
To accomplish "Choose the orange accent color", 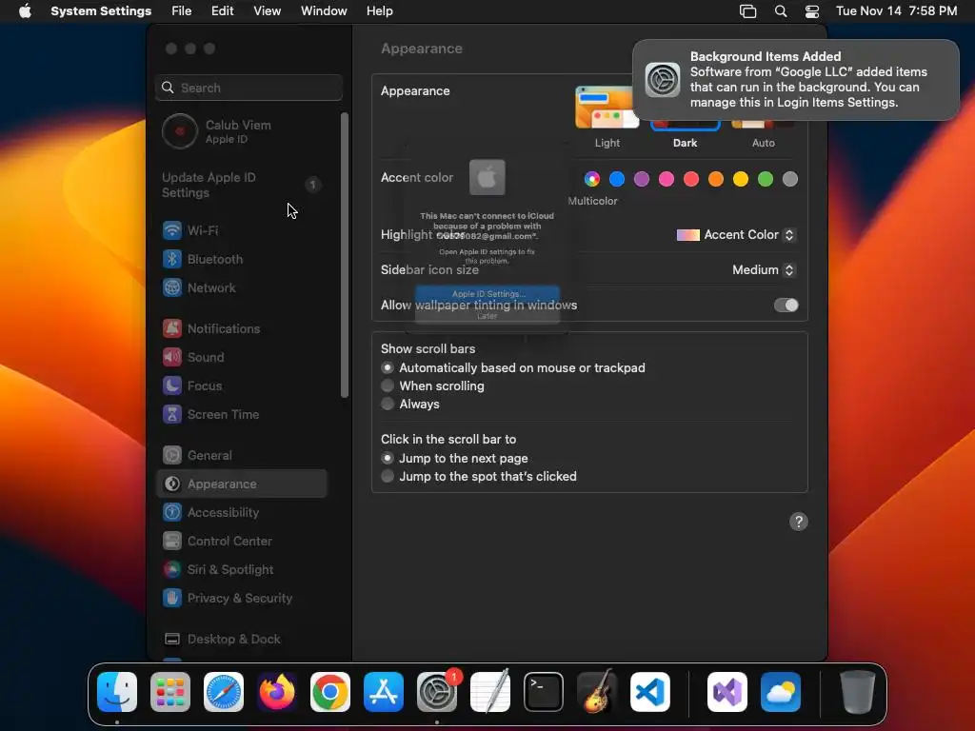I will point(716,179).
